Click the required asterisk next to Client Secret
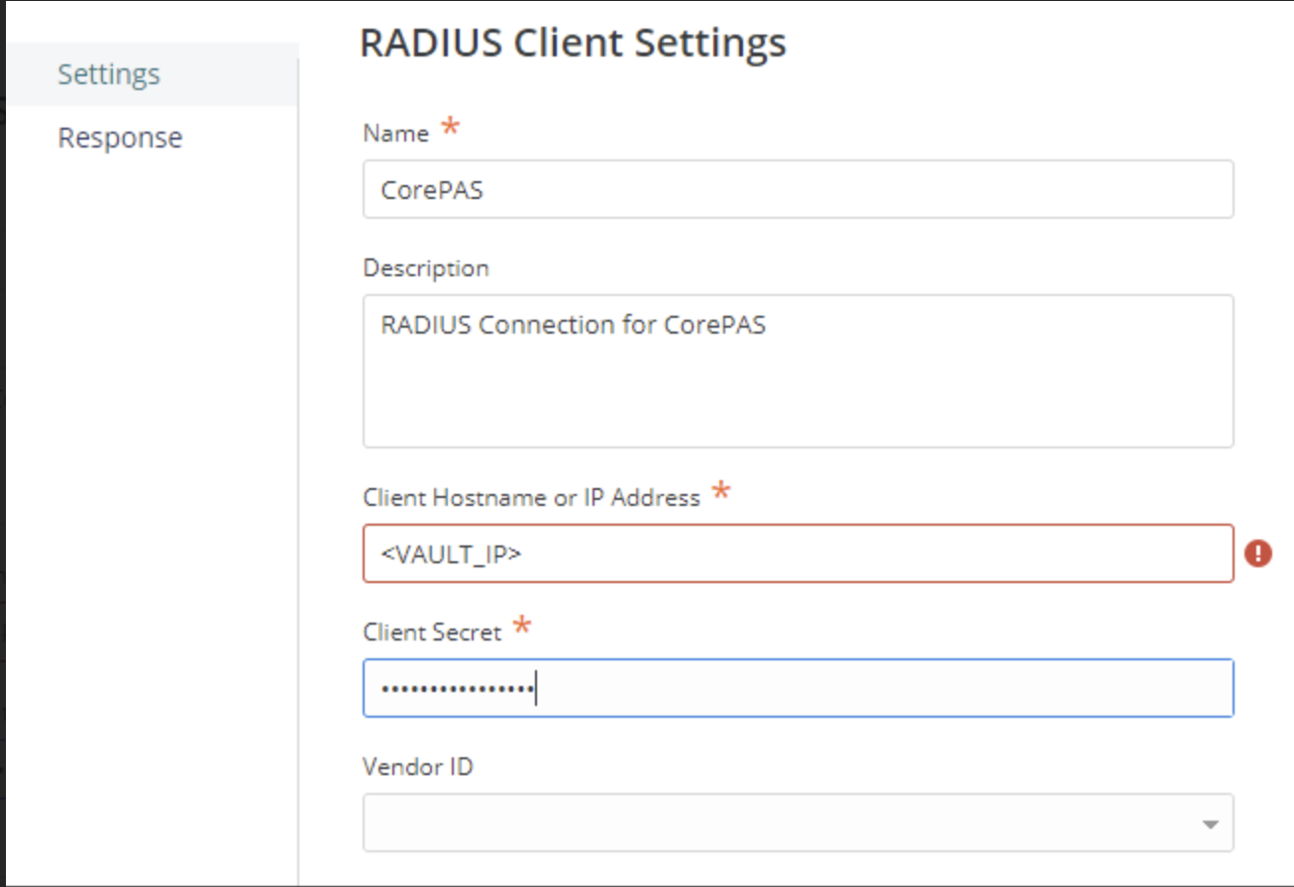1294x887 pixels. [x=522, y=625]
